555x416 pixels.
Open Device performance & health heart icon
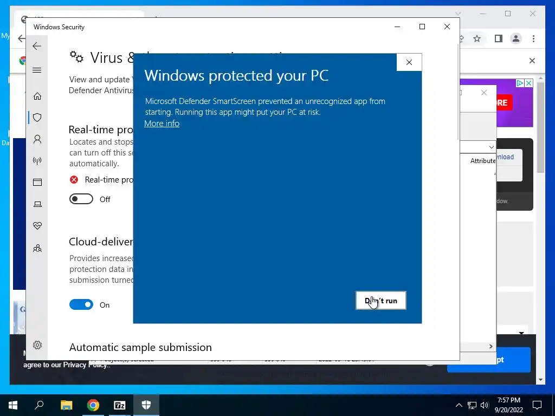coord(37,226)
